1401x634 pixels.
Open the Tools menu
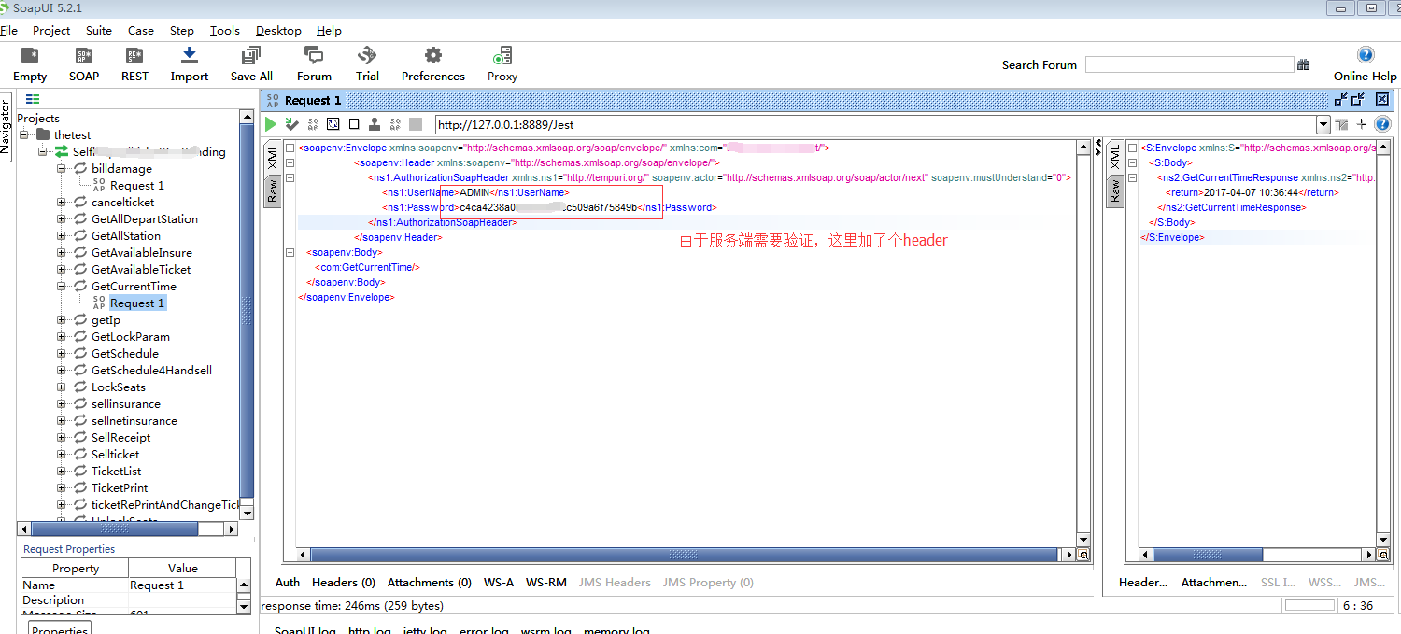pos(225,30)
